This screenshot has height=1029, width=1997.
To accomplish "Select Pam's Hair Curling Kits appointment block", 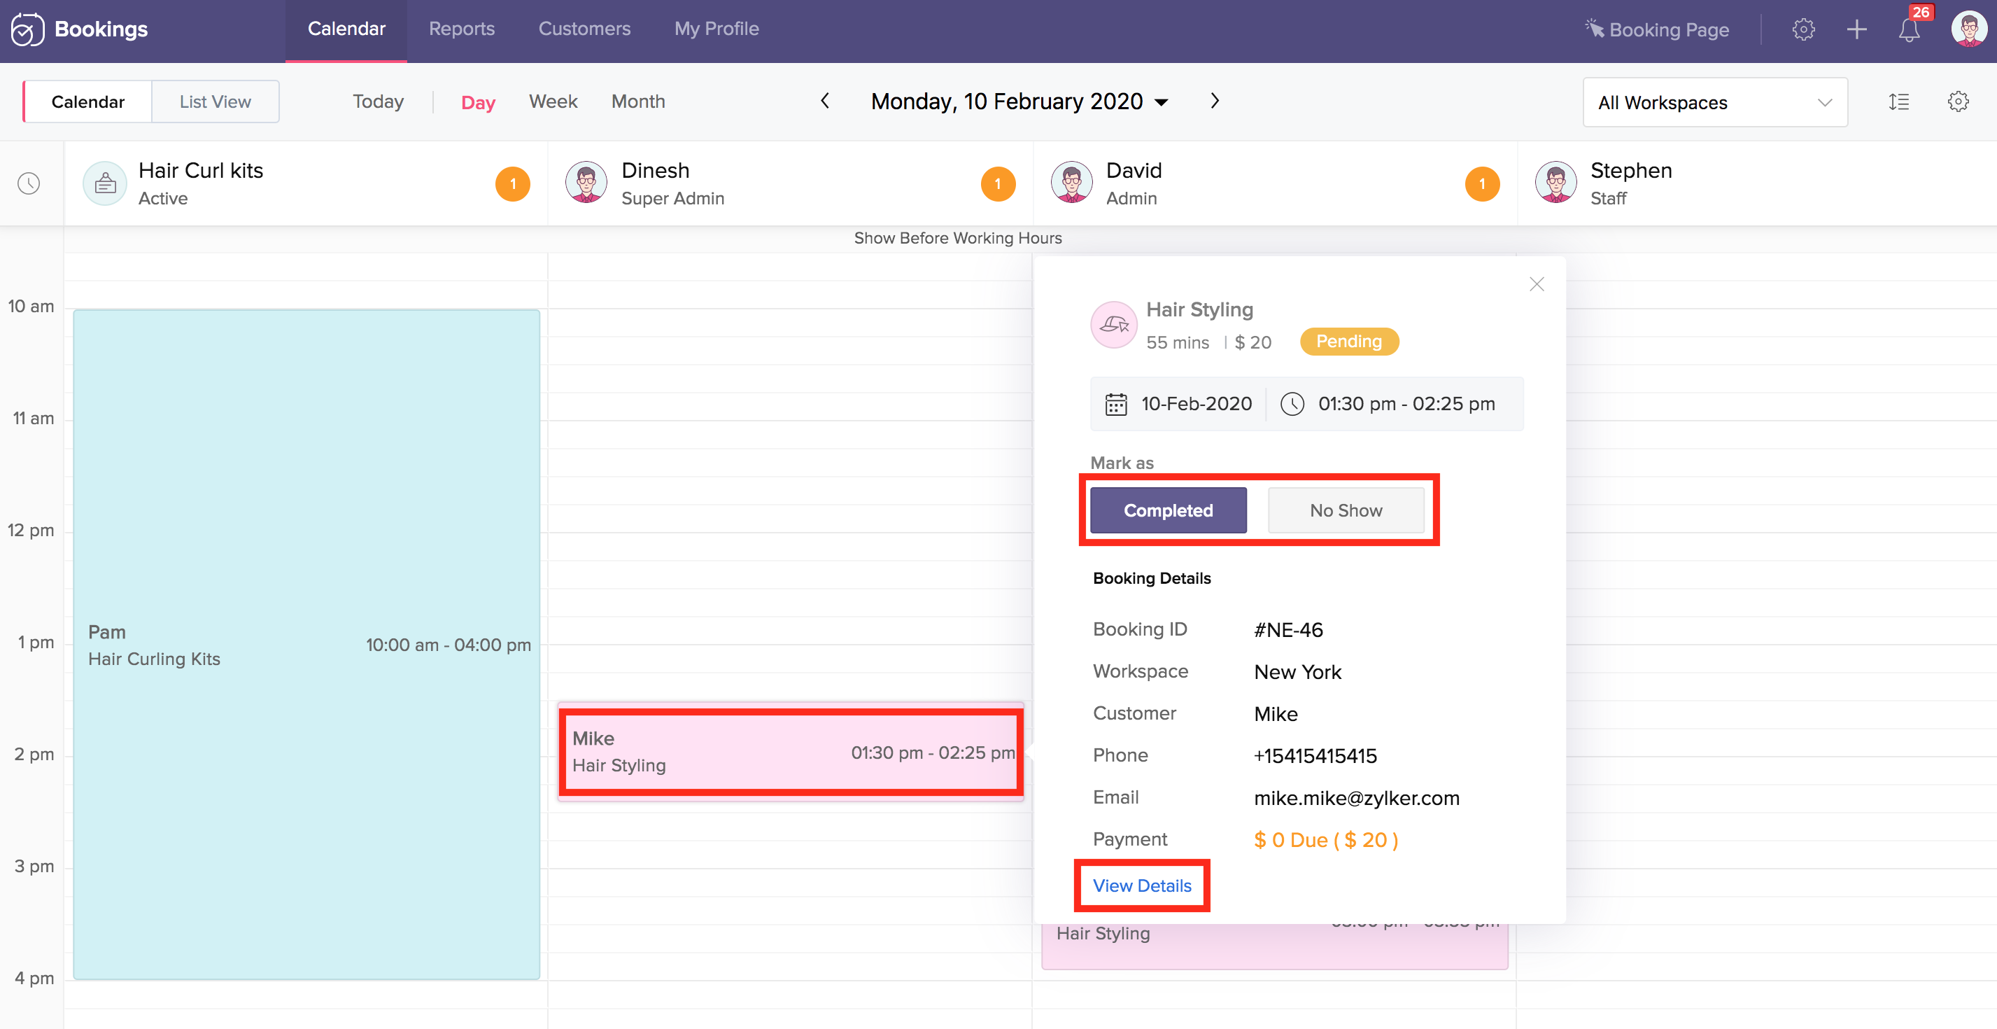I will pos(306,643).
